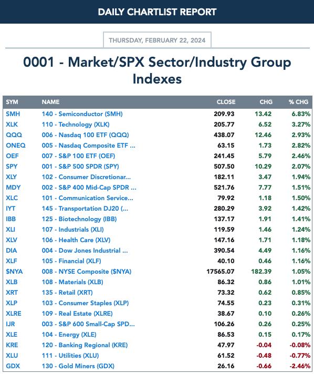Click the CLOSE column header

pyautogui.click(x=226, y=102)
